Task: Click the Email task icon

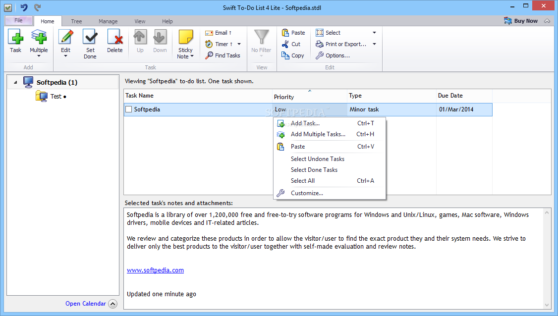Action: point(209,33)
